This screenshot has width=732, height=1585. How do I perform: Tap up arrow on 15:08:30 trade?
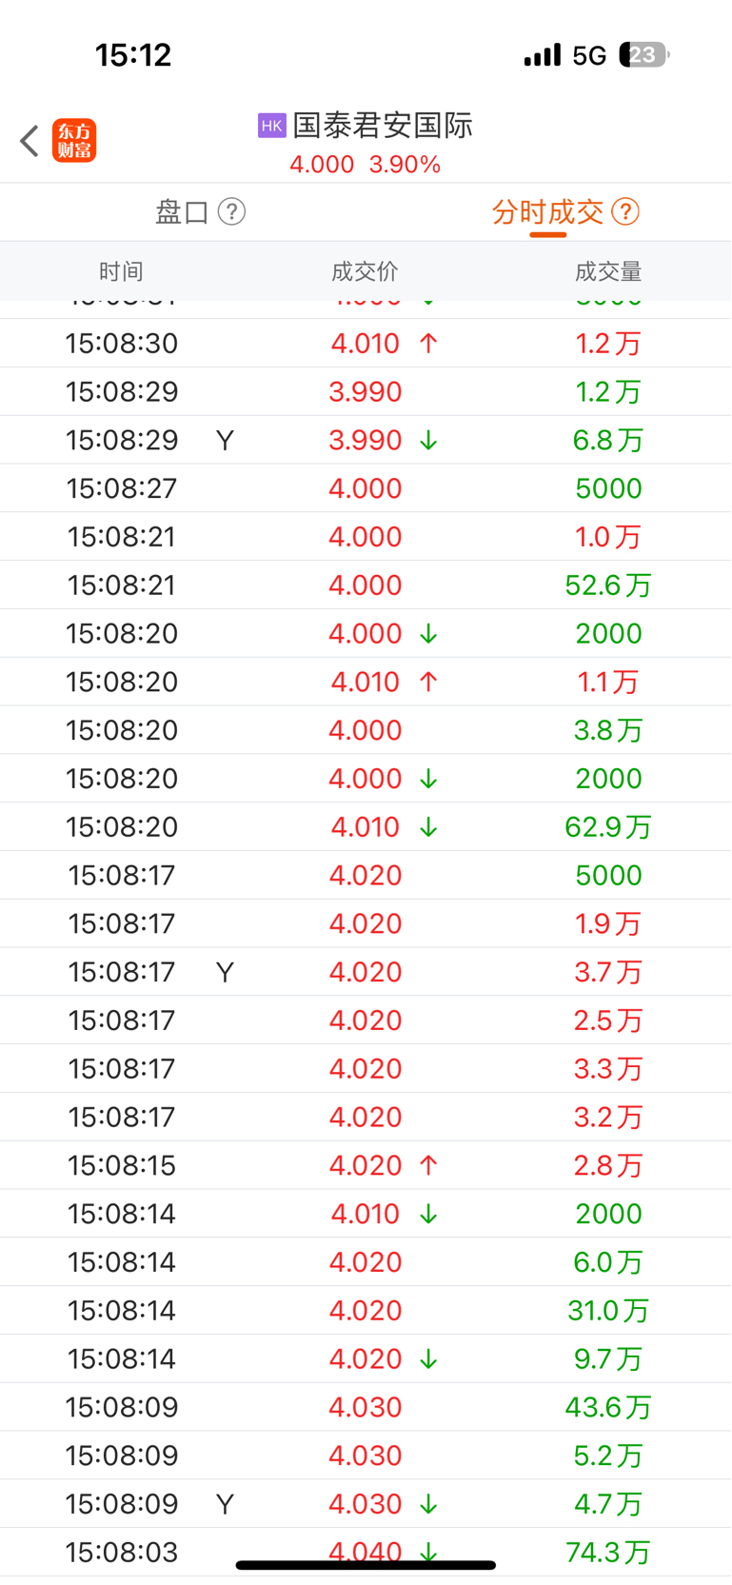point(428,343)
